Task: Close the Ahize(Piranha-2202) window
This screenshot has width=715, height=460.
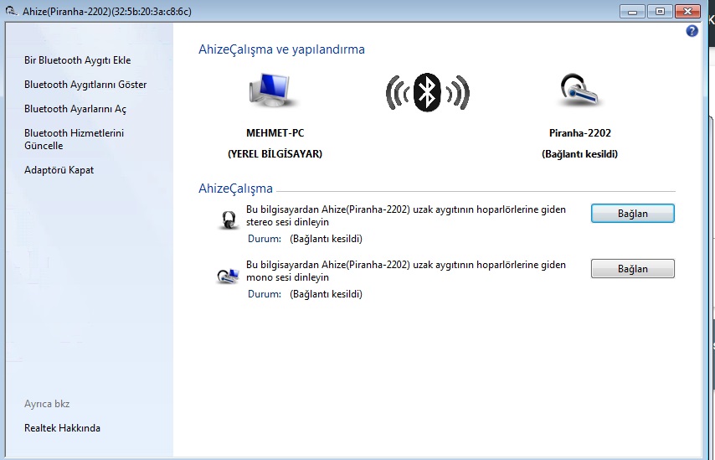Action: coord(687,11)
